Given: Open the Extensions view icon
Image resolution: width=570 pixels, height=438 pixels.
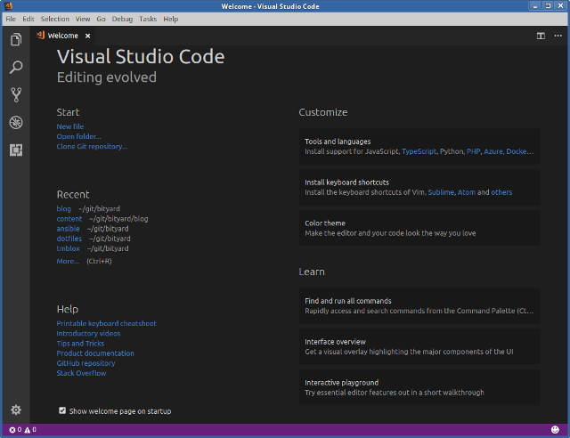Looking at the screenshot, I should 15,150.
